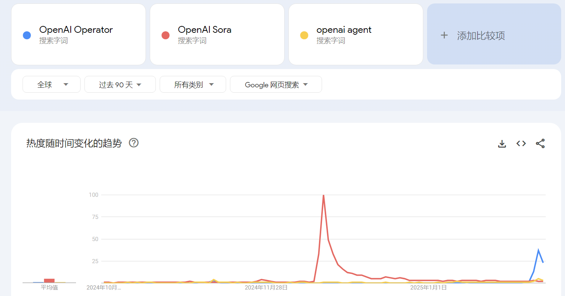Edit the OpenAI Operator search term

[x=76, y=30]
